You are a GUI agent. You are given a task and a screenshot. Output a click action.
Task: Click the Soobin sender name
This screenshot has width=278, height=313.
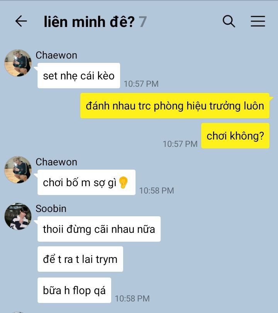[51, 209]
